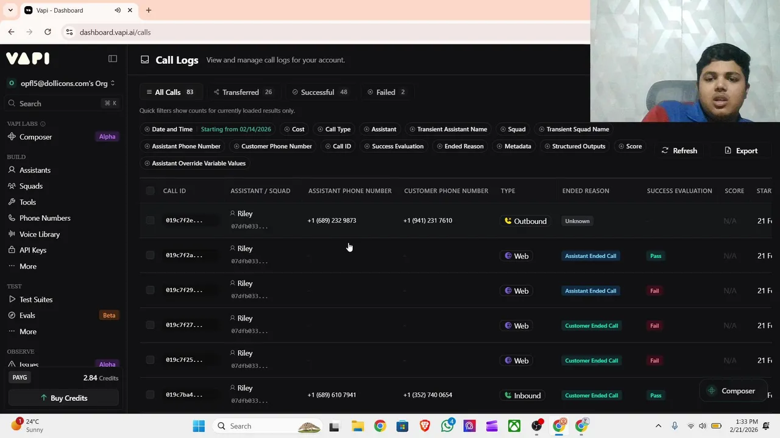780x438 pixels.
Task: Click customer number +1 (352) 740 0654
Action: tap(428, 395)
